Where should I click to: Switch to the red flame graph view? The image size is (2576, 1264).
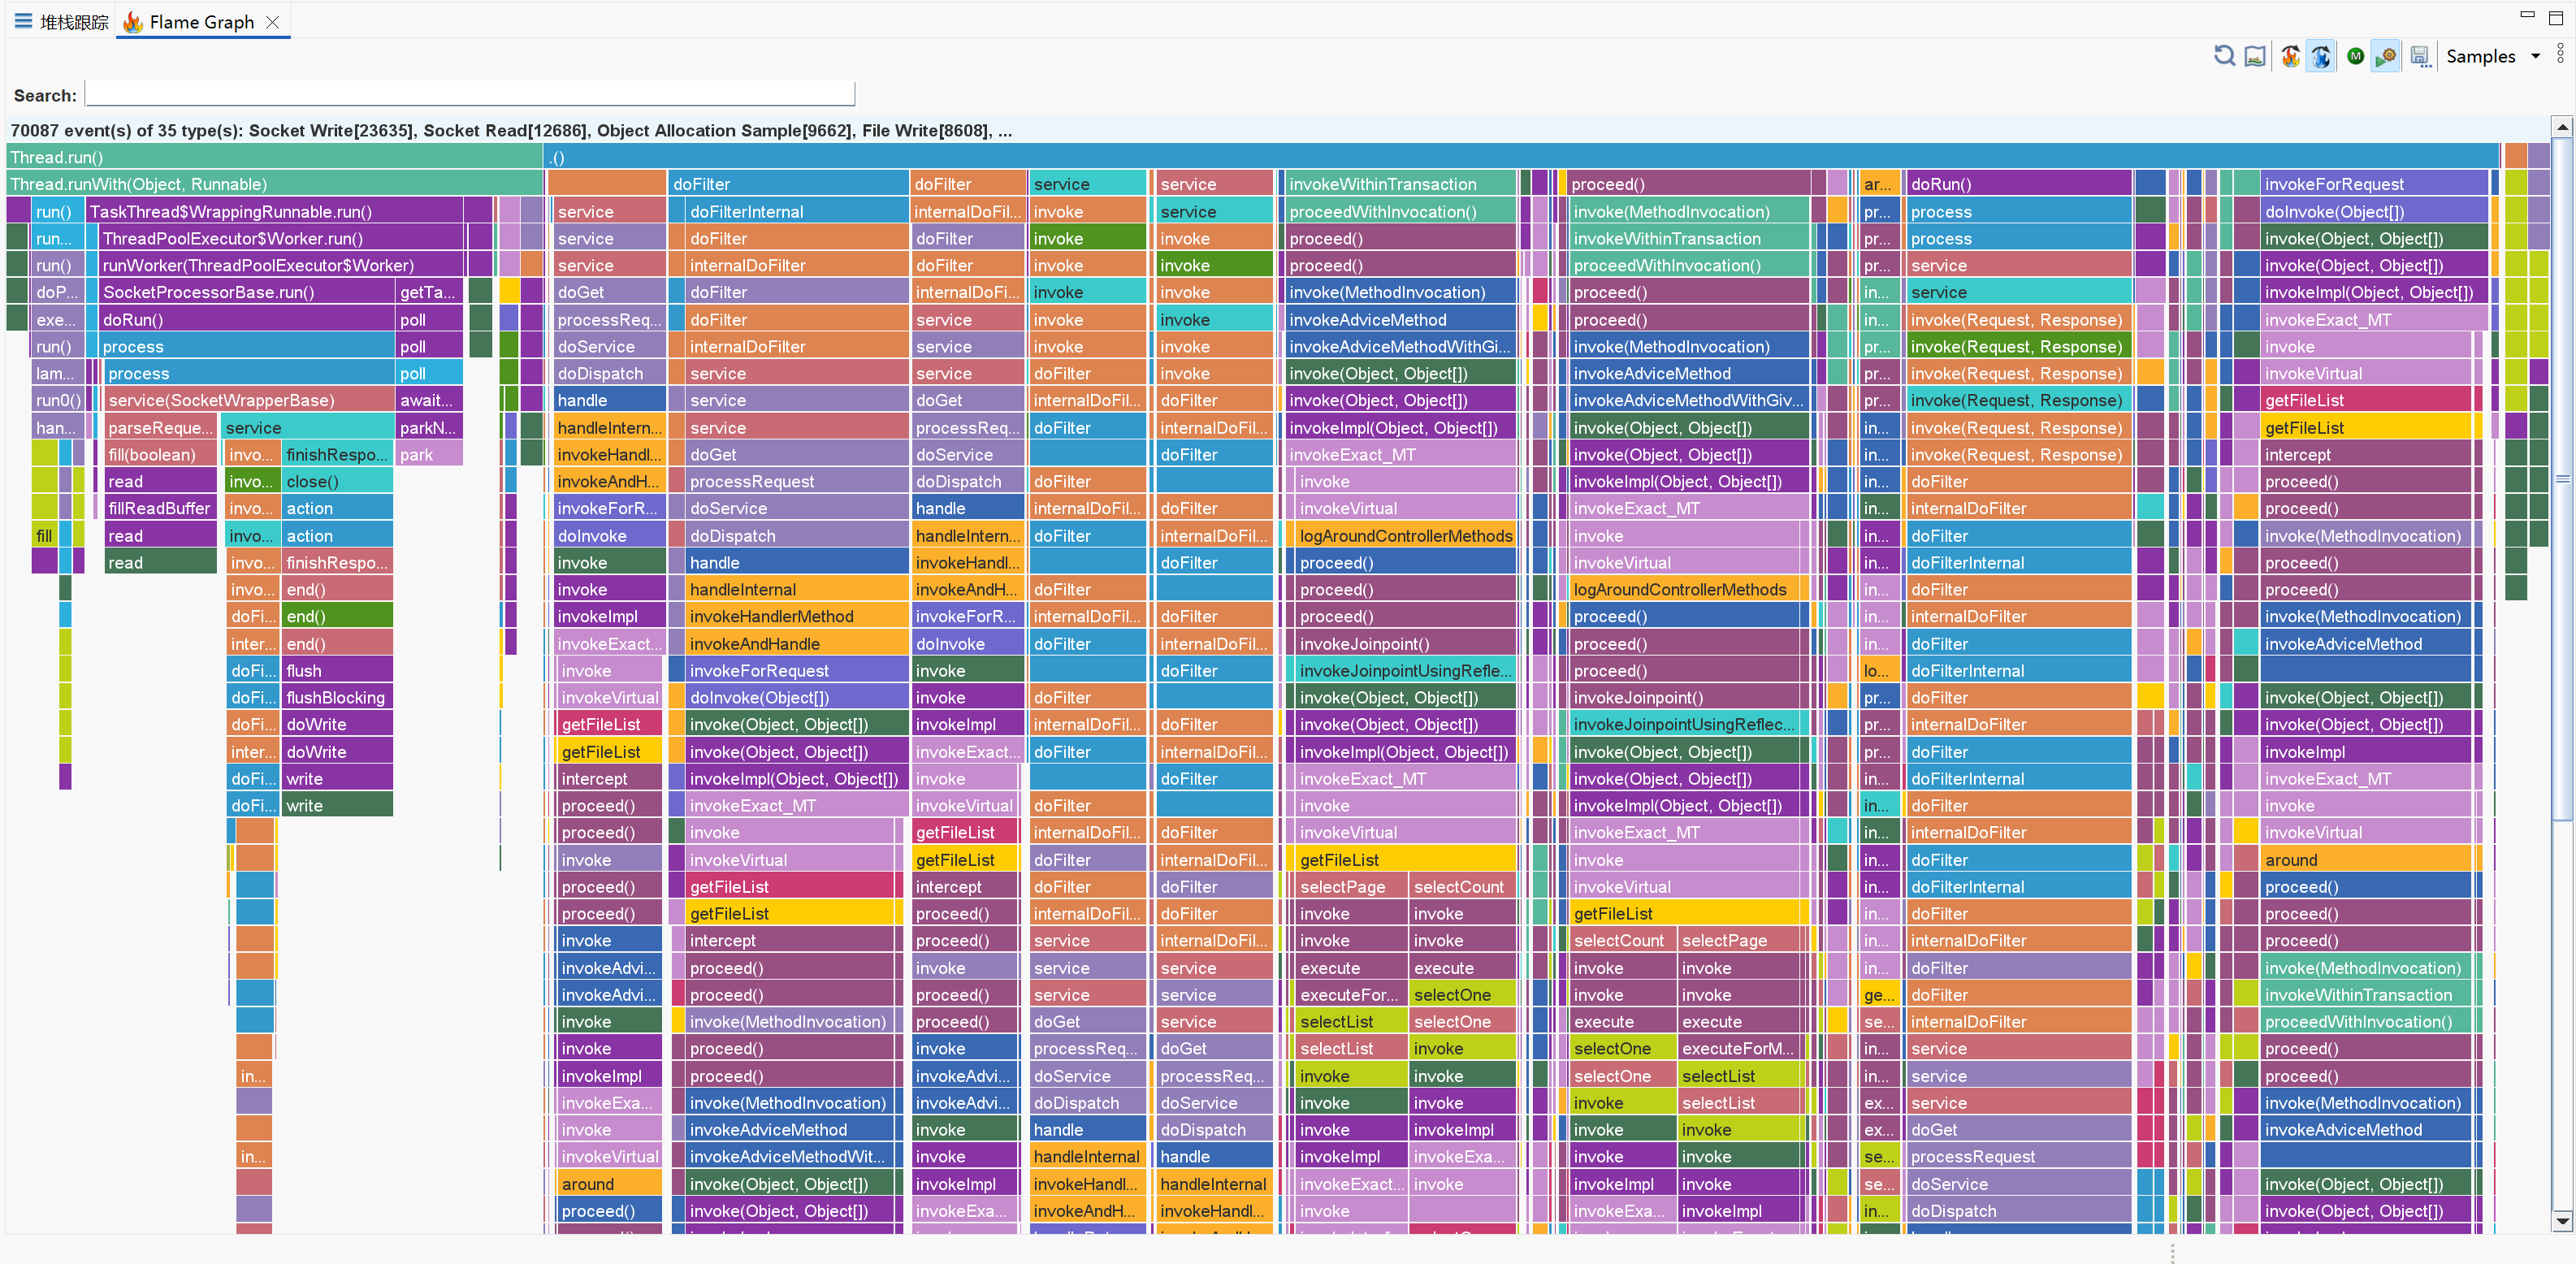pos(2290,56)
